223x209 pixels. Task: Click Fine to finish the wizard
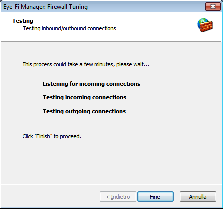155,197
